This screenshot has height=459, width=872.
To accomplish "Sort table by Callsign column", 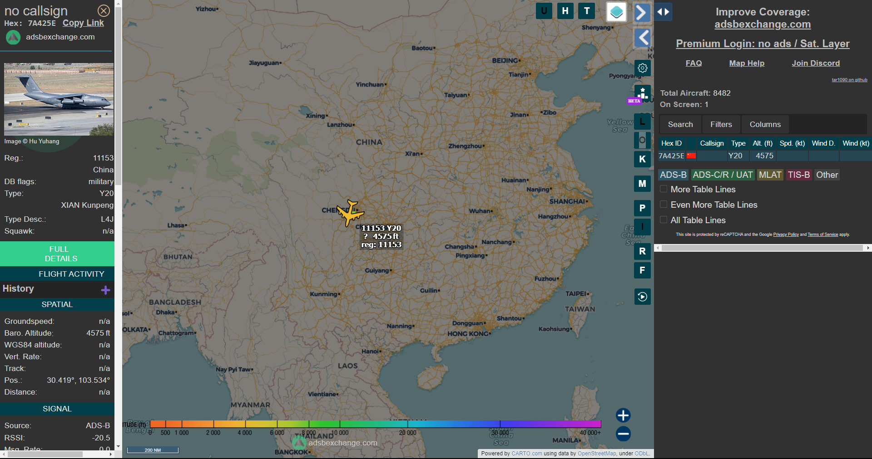I will pos(712,143).
